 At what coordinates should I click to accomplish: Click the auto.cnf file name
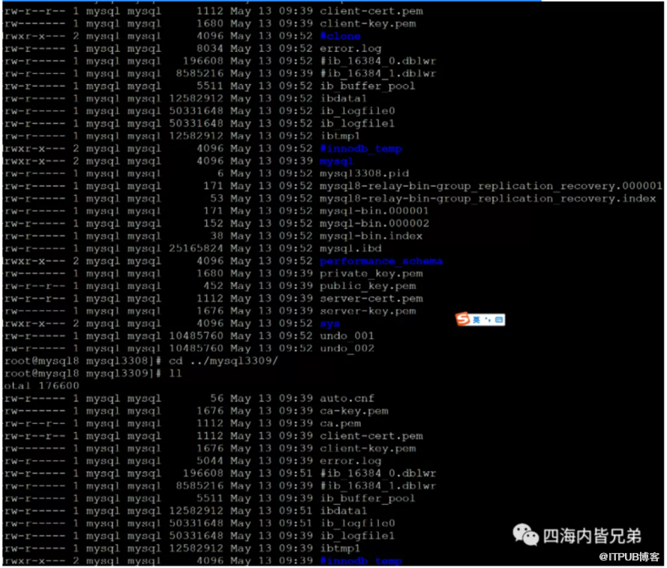[x=347, y=398]
